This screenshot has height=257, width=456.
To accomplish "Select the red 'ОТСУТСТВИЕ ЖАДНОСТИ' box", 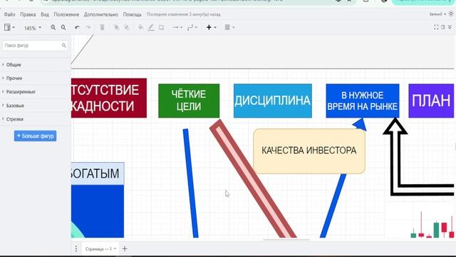I will 109,98.
